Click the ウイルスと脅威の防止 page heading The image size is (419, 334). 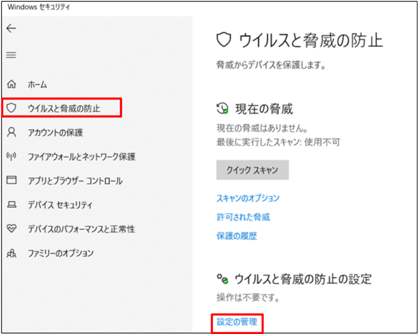tap(311, 41)
